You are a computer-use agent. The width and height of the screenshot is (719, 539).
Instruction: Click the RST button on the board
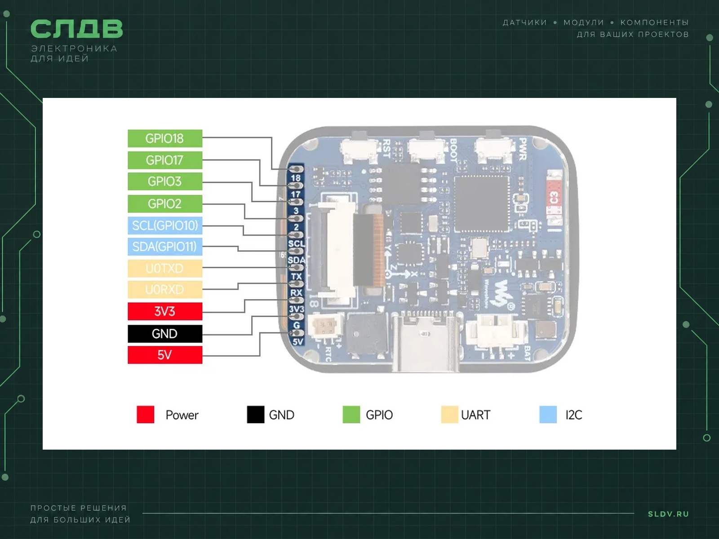[360, 147]
